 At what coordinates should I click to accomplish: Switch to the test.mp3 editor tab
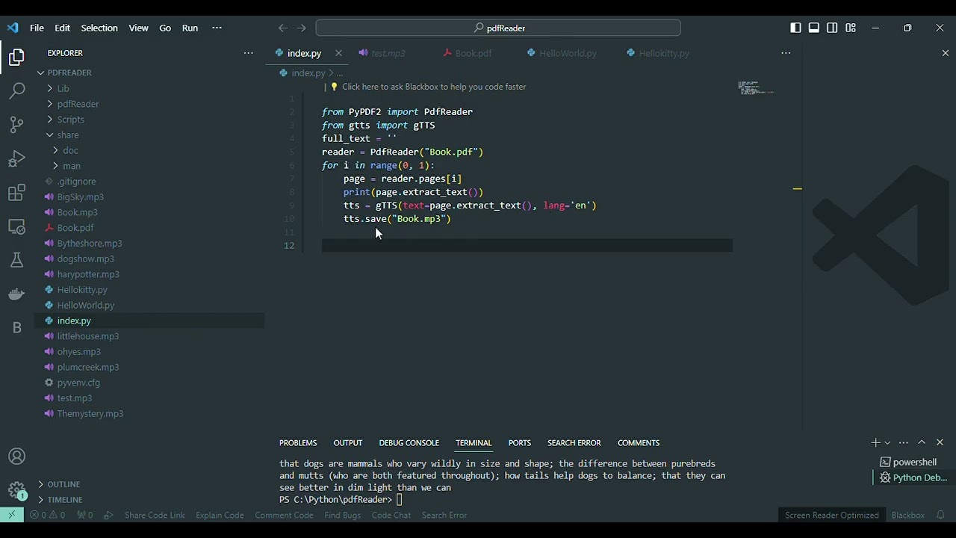coord(388,53)
